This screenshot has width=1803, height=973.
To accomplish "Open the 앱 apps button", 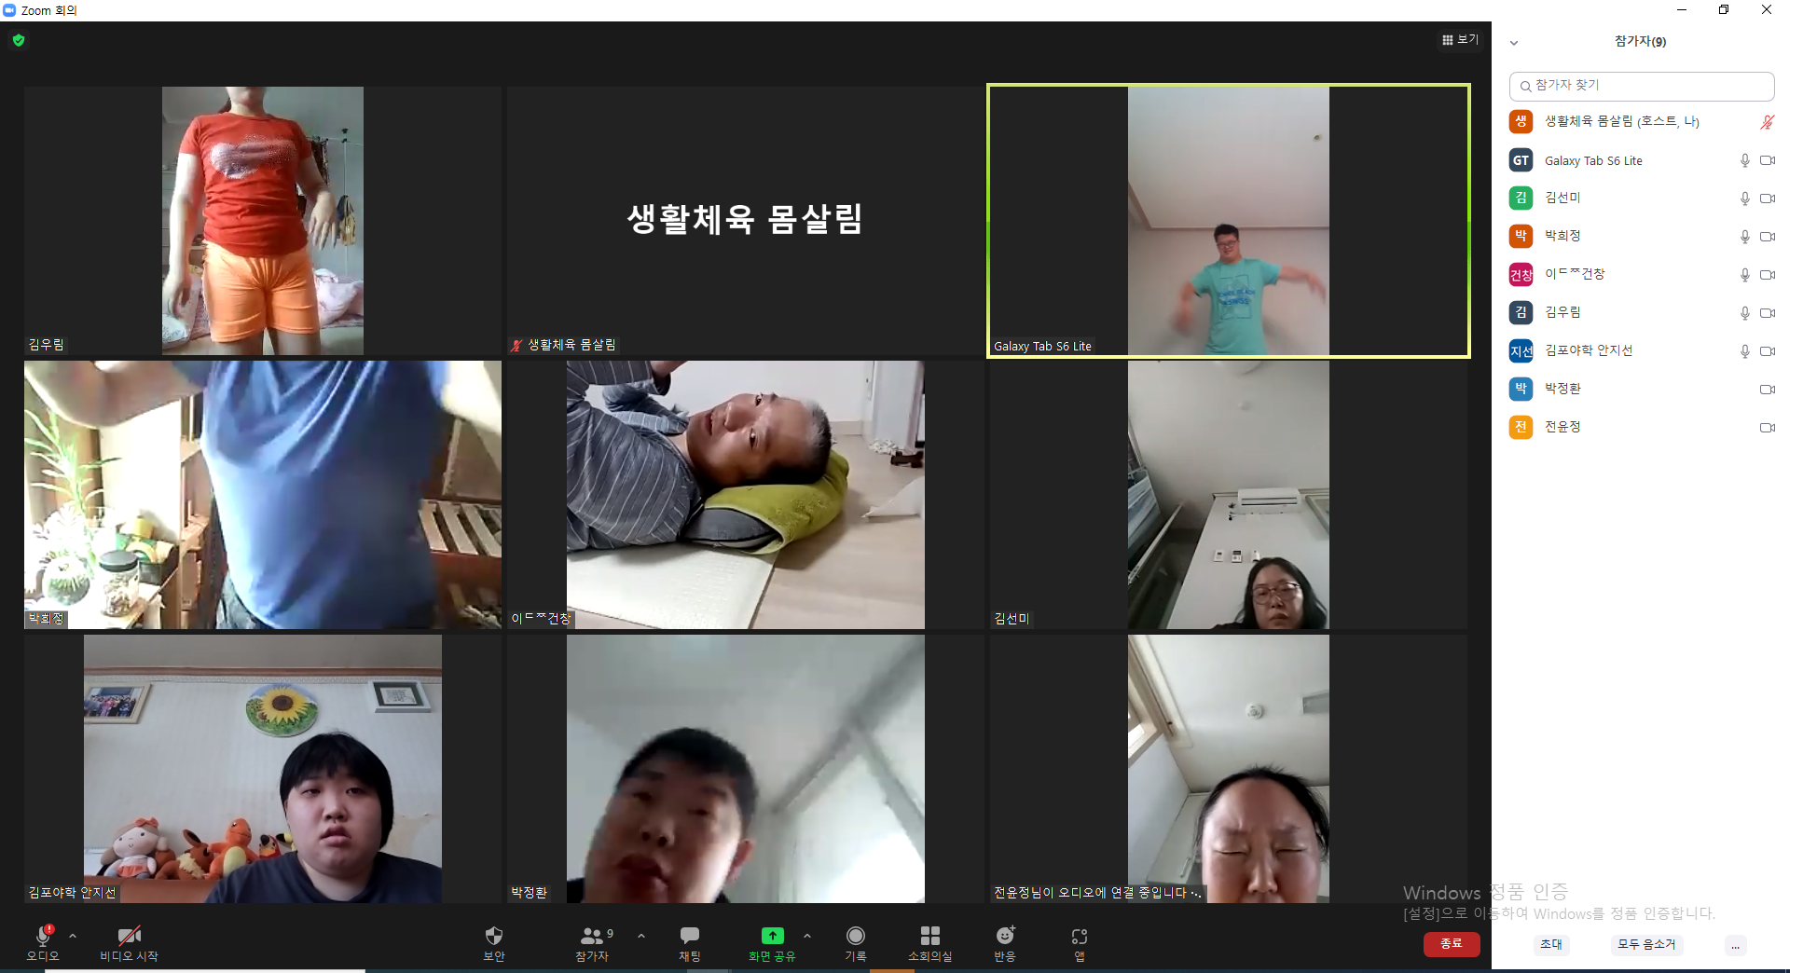I will (x=1080, y=943).
